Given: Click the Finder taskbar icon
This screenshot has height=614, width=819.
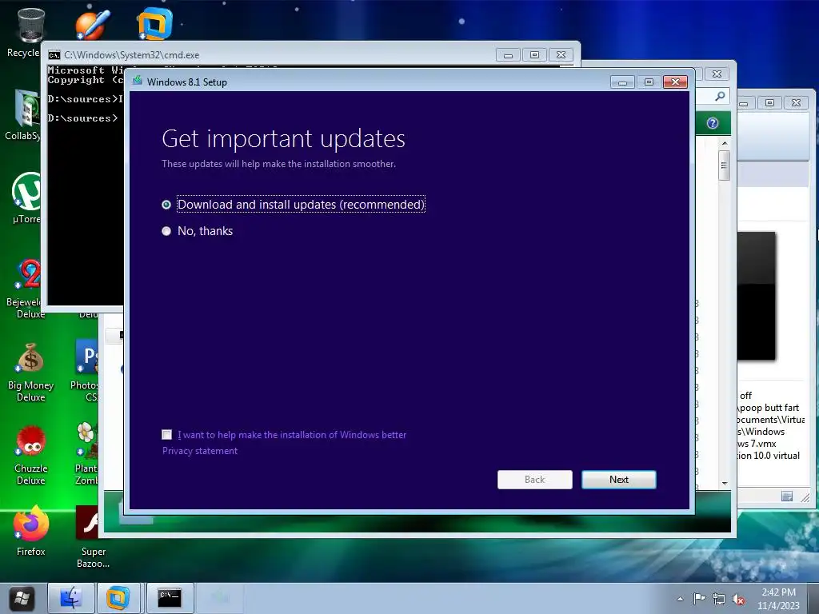Looking at the screenshot, I should (71, 598).
